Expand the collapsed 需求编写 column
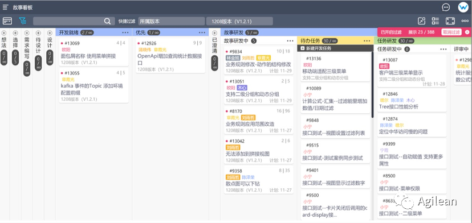The width and height of the screenshot is (472, 223). (27, 33)
